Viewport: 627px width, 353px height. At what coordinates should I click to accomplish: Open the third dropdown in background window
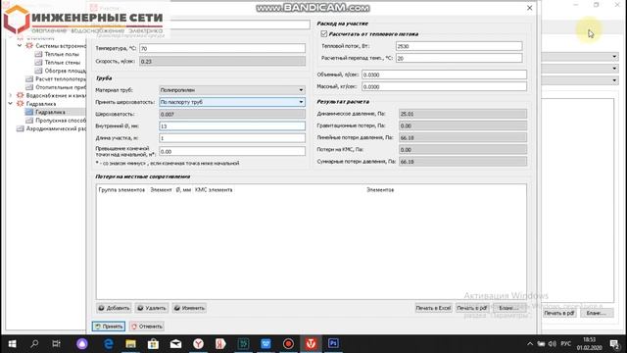pos(614,80)
